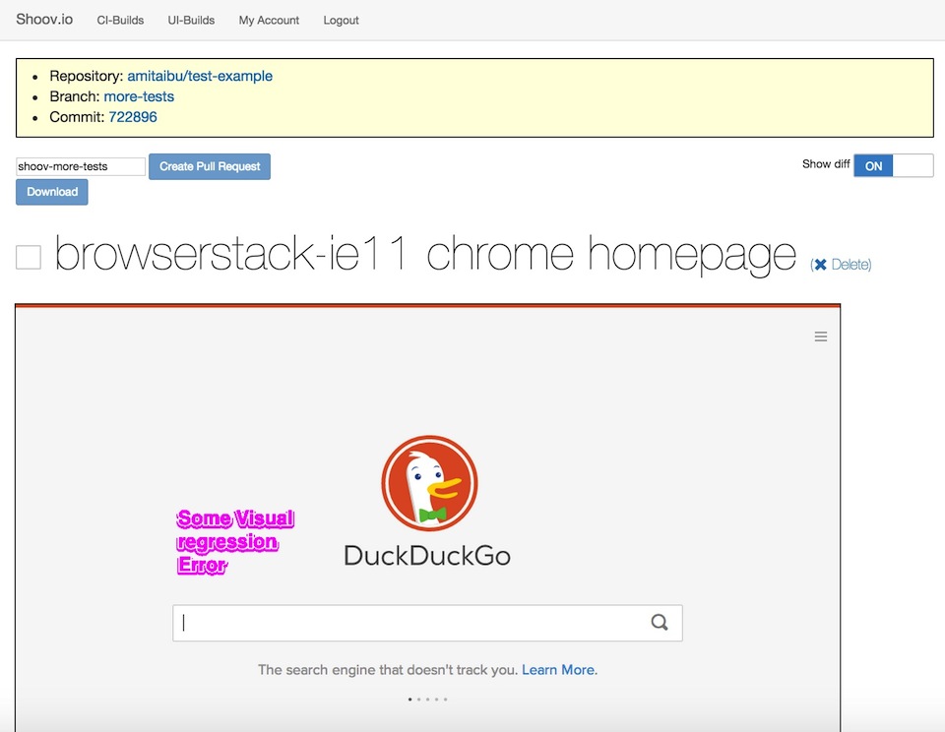Focus the shoov-more-tests branch name field
The height and width of the screenshot is (732, 945).
80,166
